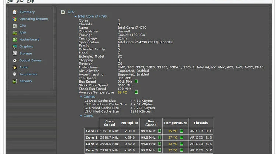The image size is (276, 154).
Task: Click the Socket 1150 LGA value
Action: click(131, 35)
